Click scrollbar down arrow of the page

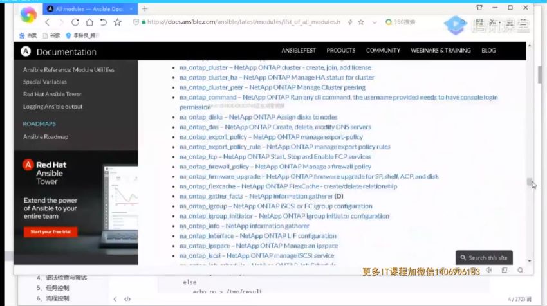click(530, 261)
